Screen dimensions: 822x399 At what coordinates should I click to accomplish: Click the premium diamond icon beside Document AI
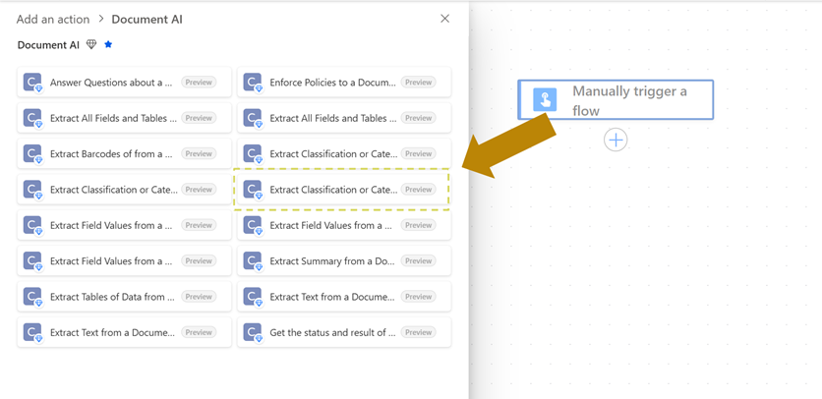pyautogui.click(x=91, y=44)
